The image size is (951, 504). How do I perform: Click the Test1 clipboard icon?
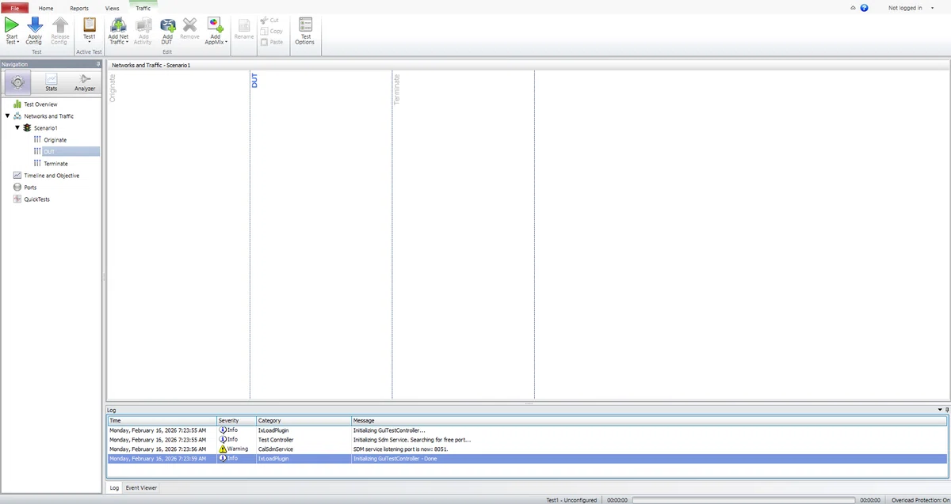pos(90,25)
